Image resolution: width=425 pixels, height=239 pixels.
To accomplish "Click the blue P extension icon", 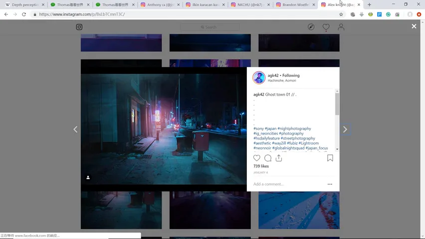I will tap(379, 14).
